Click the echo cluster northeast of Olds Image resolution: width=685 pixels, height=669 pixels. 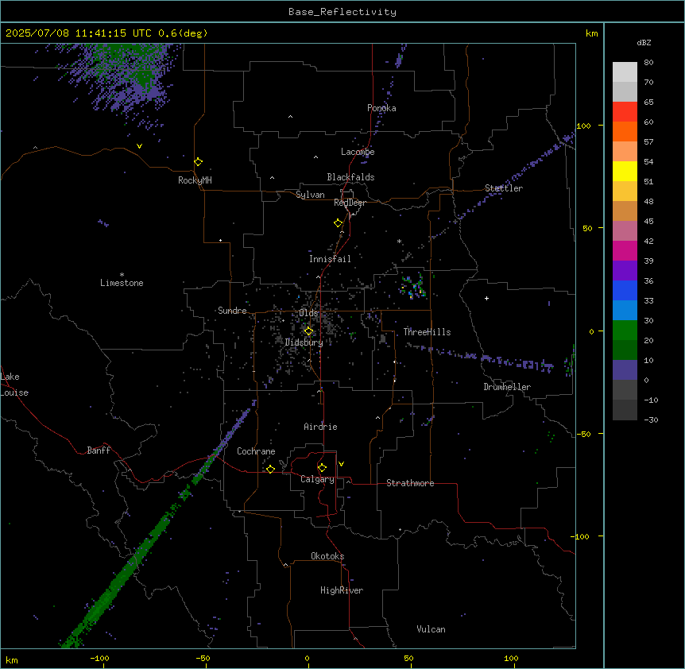click(413, 286)
